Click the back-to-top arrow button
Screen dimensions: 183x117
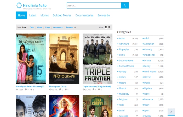coord(171,112)
